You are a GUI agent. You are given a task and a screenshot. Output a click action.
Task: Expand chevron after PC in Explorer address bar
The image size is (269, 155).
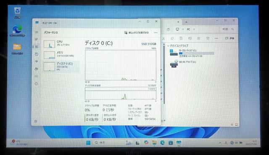[194, 29]
